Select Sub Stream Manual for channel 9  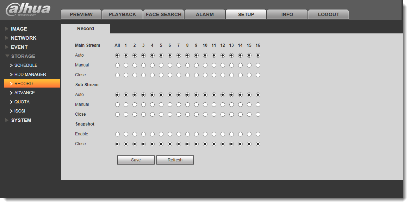pos(197,105)
